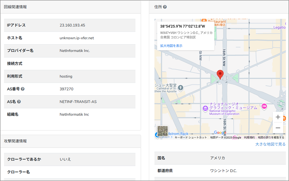Click the 接続方式 row label
The image size is (289, 181).
[14, 64]
